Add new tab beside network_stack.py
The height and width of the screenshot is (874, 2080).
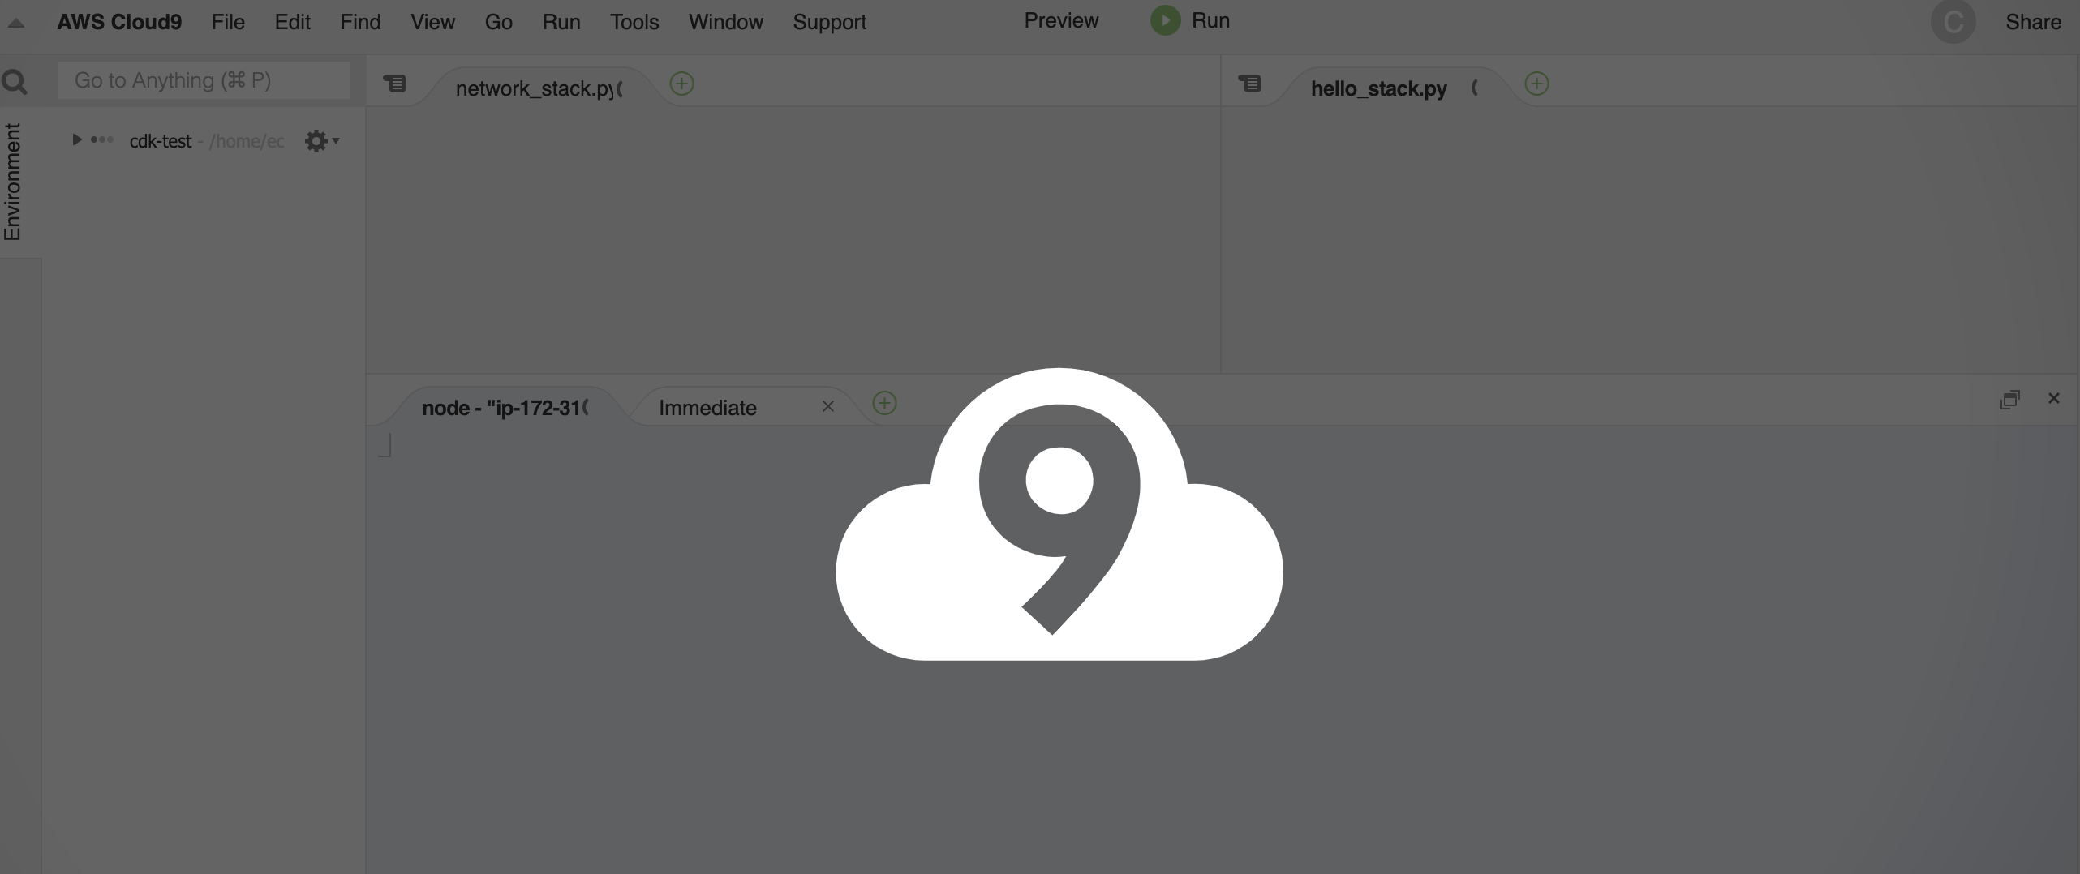tap(681, 84)
